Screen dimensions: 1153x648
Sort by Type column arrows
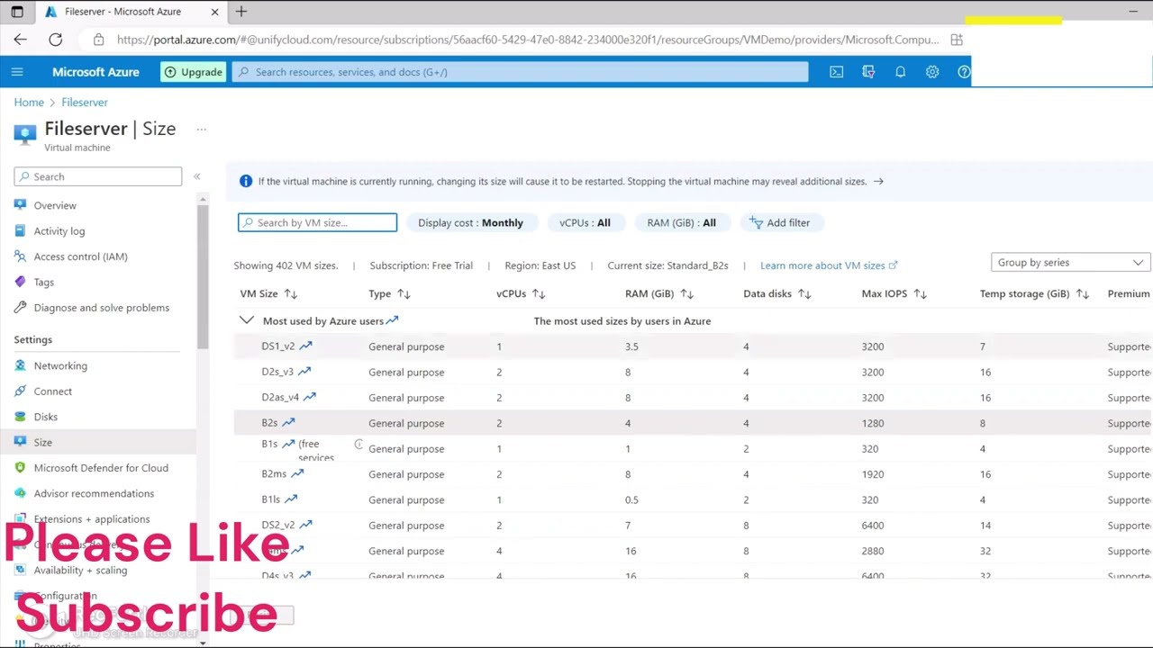click(404, 293)
